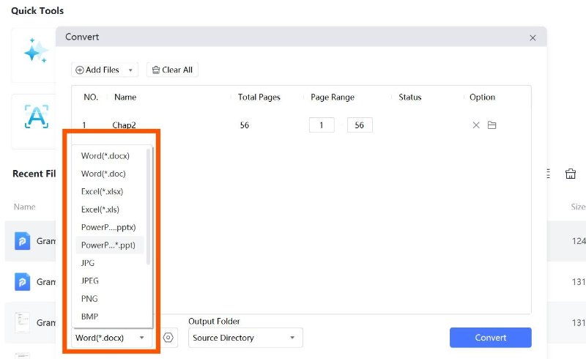Click the format list scrollbar
The image size is (586, 359).
point(149,205)
